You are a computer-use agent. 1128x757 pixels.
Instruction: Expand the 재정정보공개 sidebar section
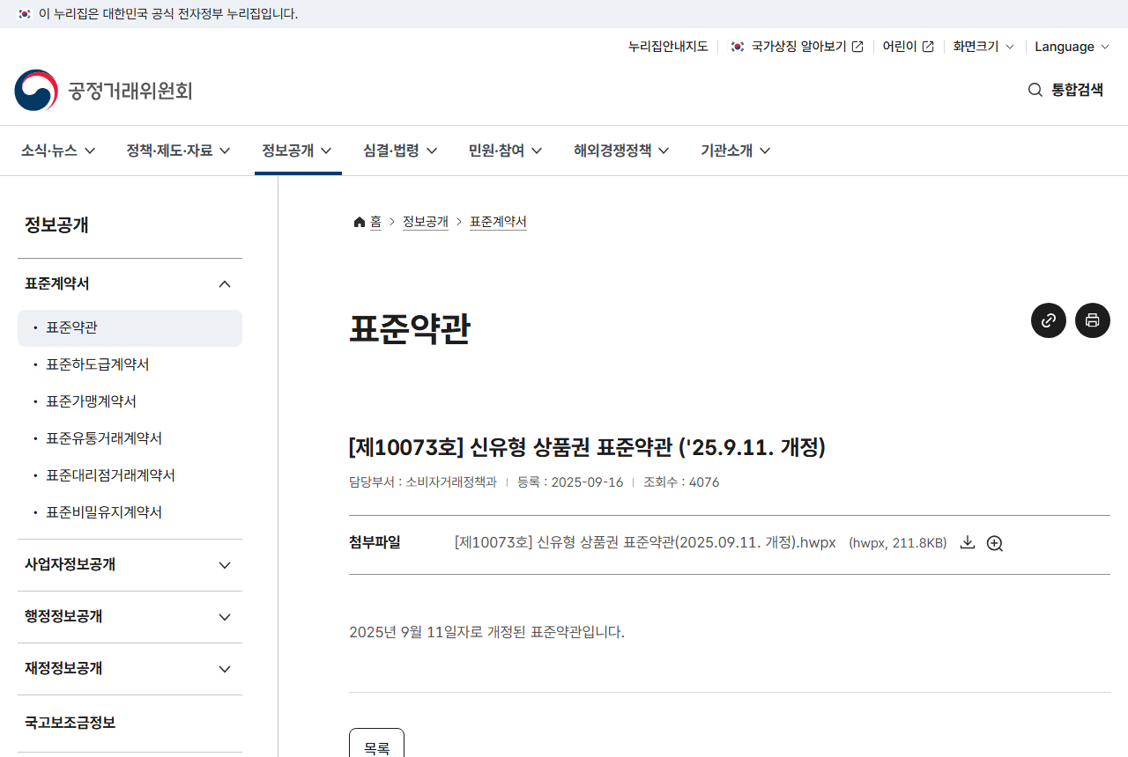click(130, 669)
